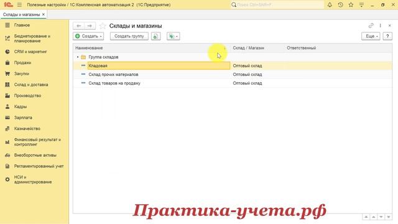Add Склады и магазины to favorites star

103,26
